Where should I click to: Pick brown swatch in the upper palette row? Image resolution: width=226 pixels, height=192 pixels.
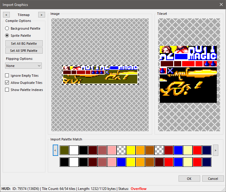coord(150,150)
